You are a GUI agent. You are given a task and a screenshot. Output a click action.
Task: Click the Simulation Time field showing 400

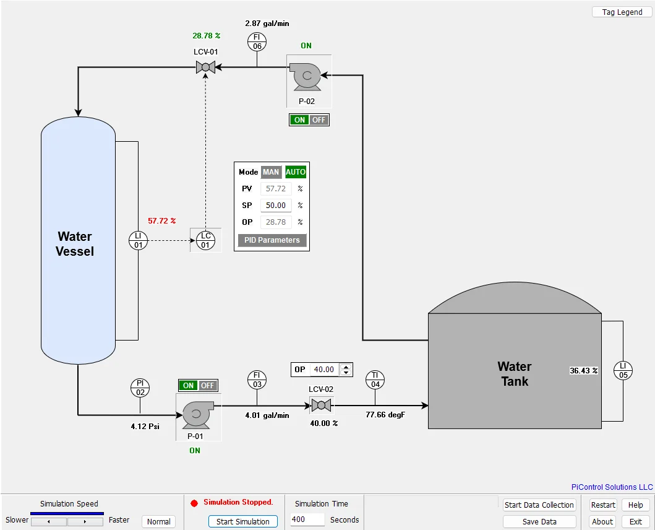[x=307, y=519]
